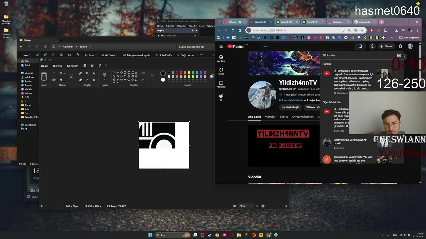426x239 pixels.
Task: Click the YouTube Ara search field
Action: pyautogui.click(x=309, y=46)
